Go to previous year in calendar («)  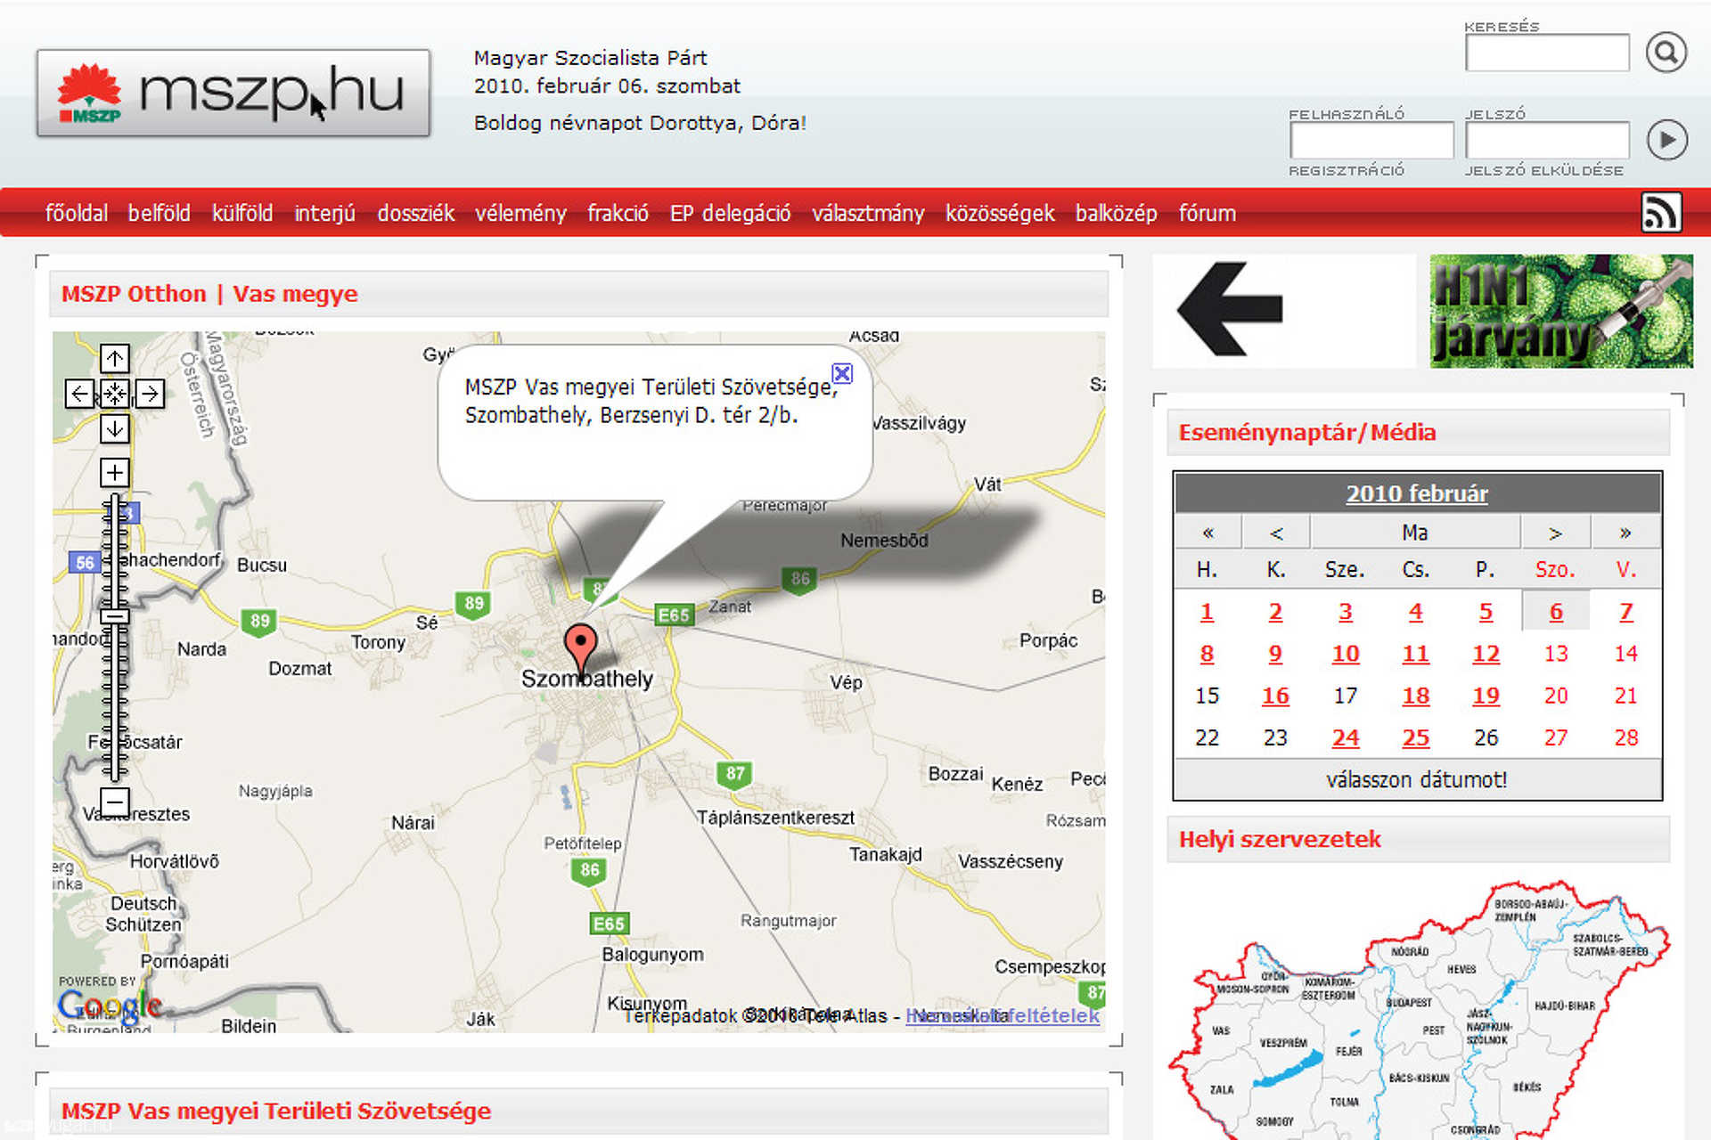tap(1208, 533)
